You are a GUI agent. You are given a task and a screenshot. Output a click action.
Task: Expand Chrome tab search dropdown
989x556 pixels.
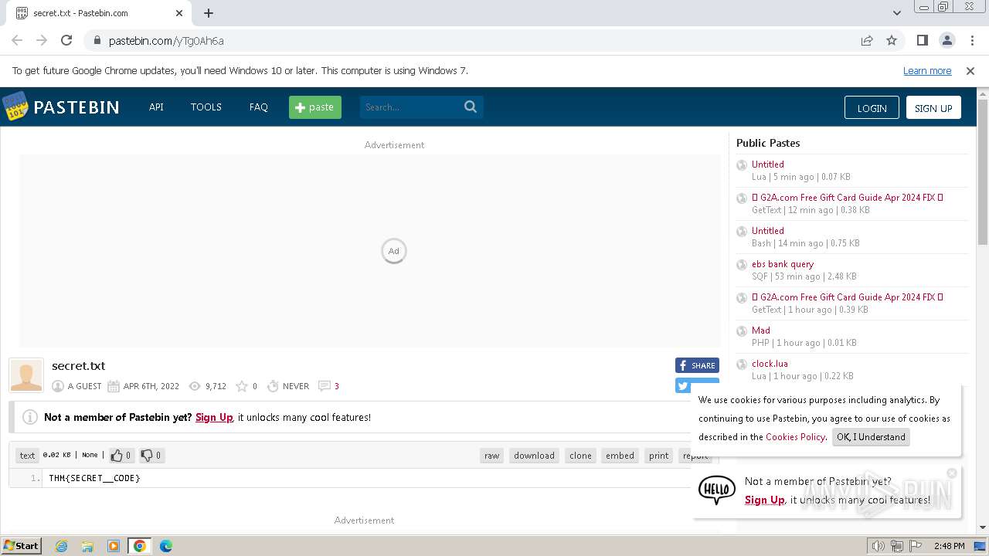pyautogui.click(x=897, y=13)
